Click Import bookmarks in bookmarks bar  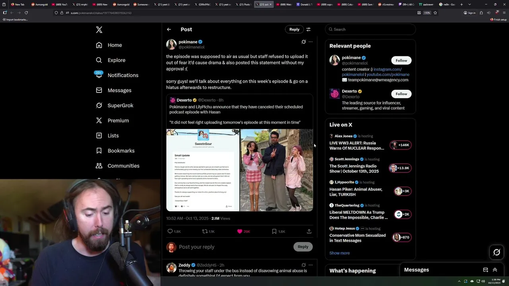point(15,19)
